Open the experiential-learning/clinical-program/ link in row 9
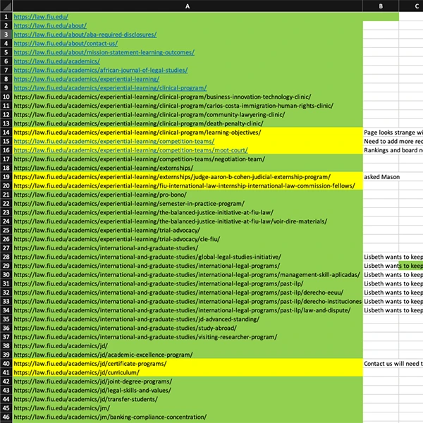 tap(111, 88)
